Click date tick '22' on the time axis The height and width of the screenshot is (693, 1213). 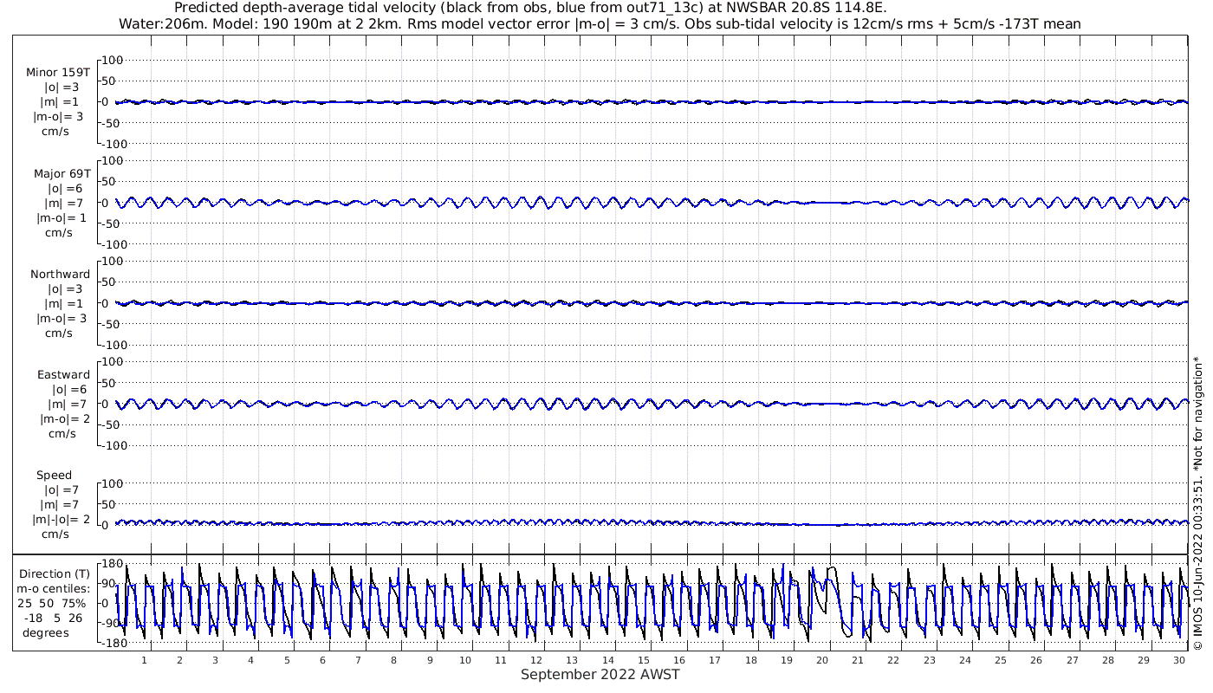pos(893,660)
